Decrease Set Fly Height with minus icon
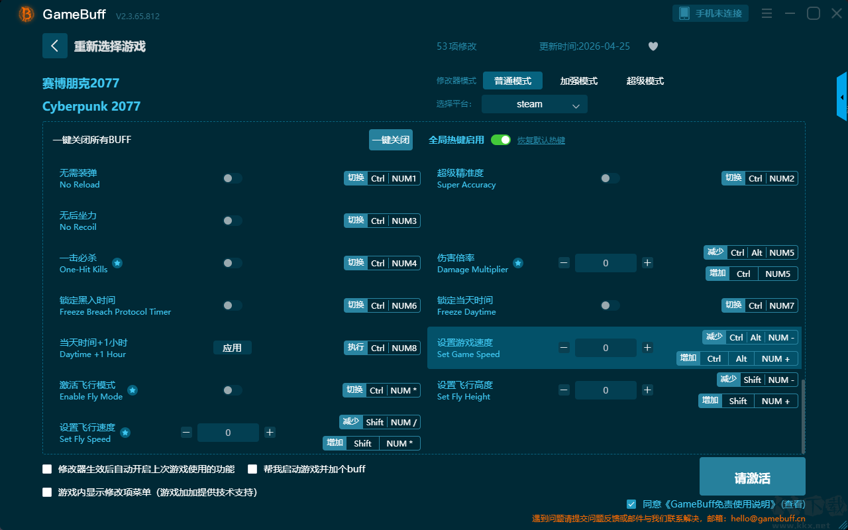 point(564,390)
